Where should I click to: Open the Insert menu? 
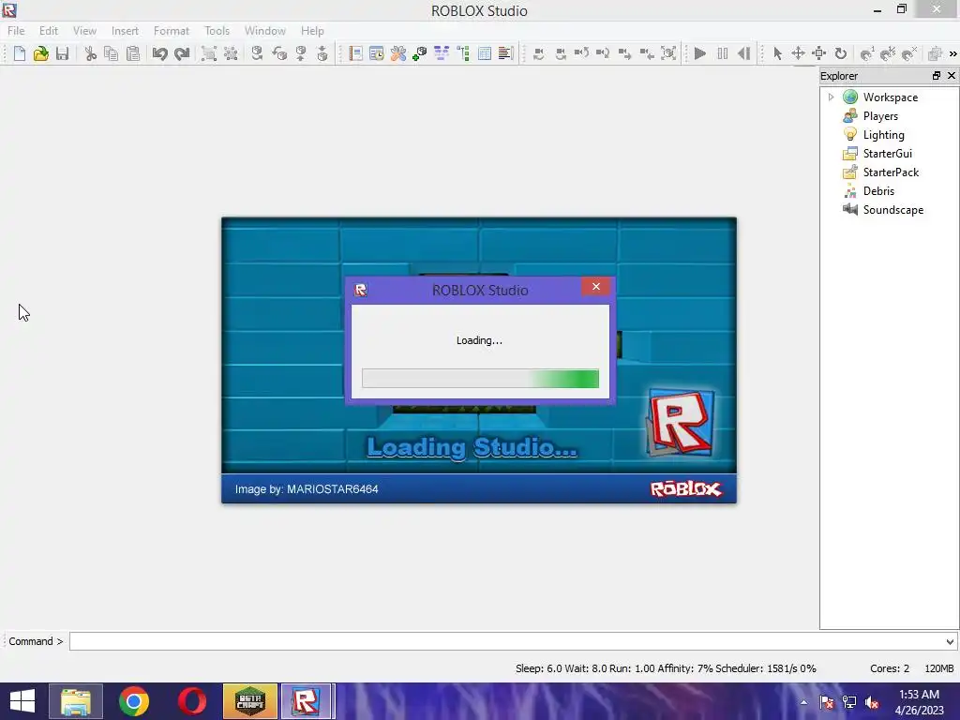[x=125, y=31]
